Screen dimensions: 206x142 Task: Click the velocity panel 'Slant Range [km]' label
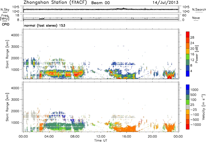pyautogui.click(x=7, y=107)
